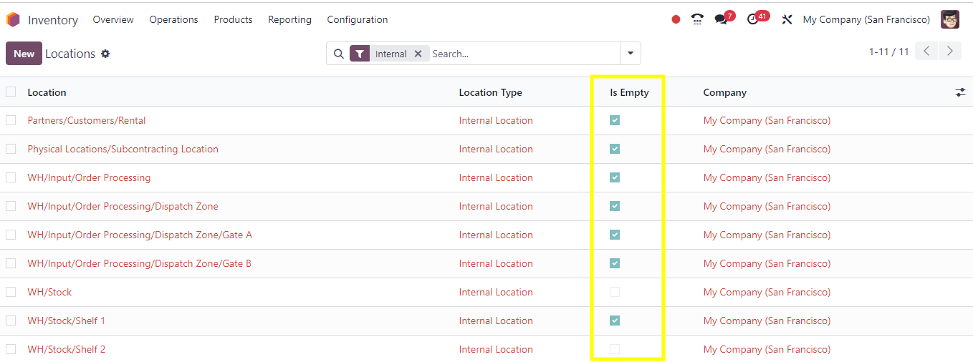973x362 pixels.
Task: Click the red recording indicator dot
Action: (x=676, y=20)
